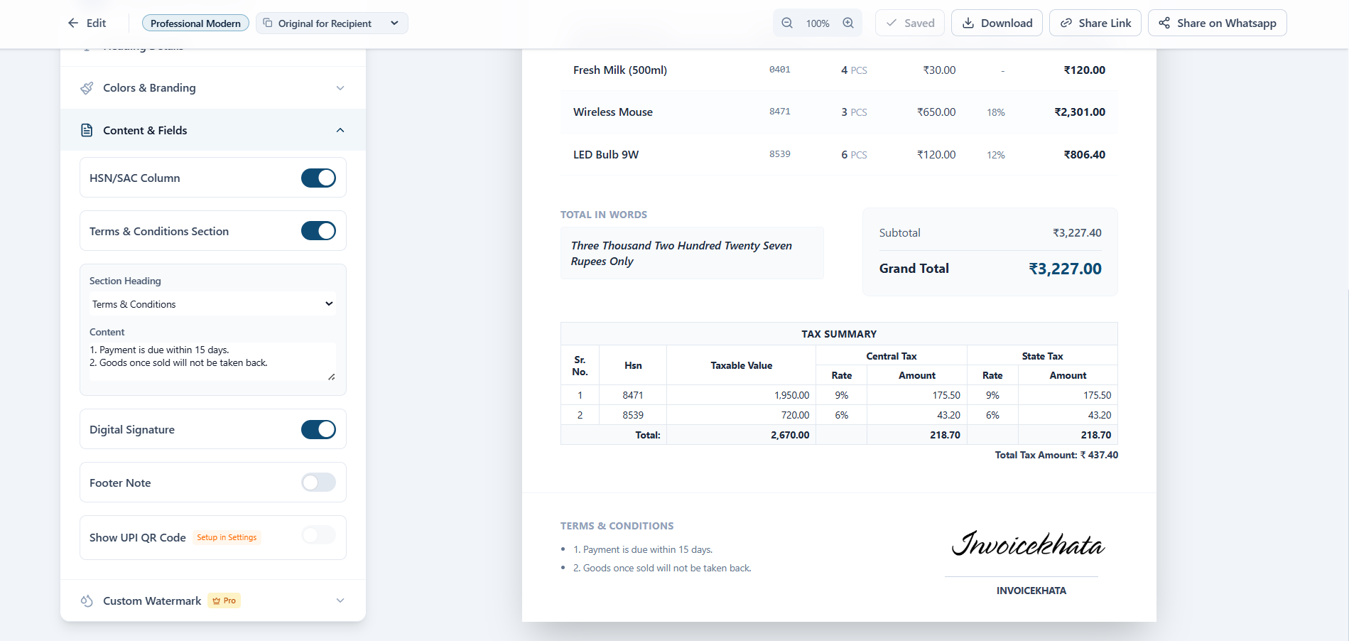
Task: Expand the Custom Watermark Pro section
Action: [x=340, y=600]
